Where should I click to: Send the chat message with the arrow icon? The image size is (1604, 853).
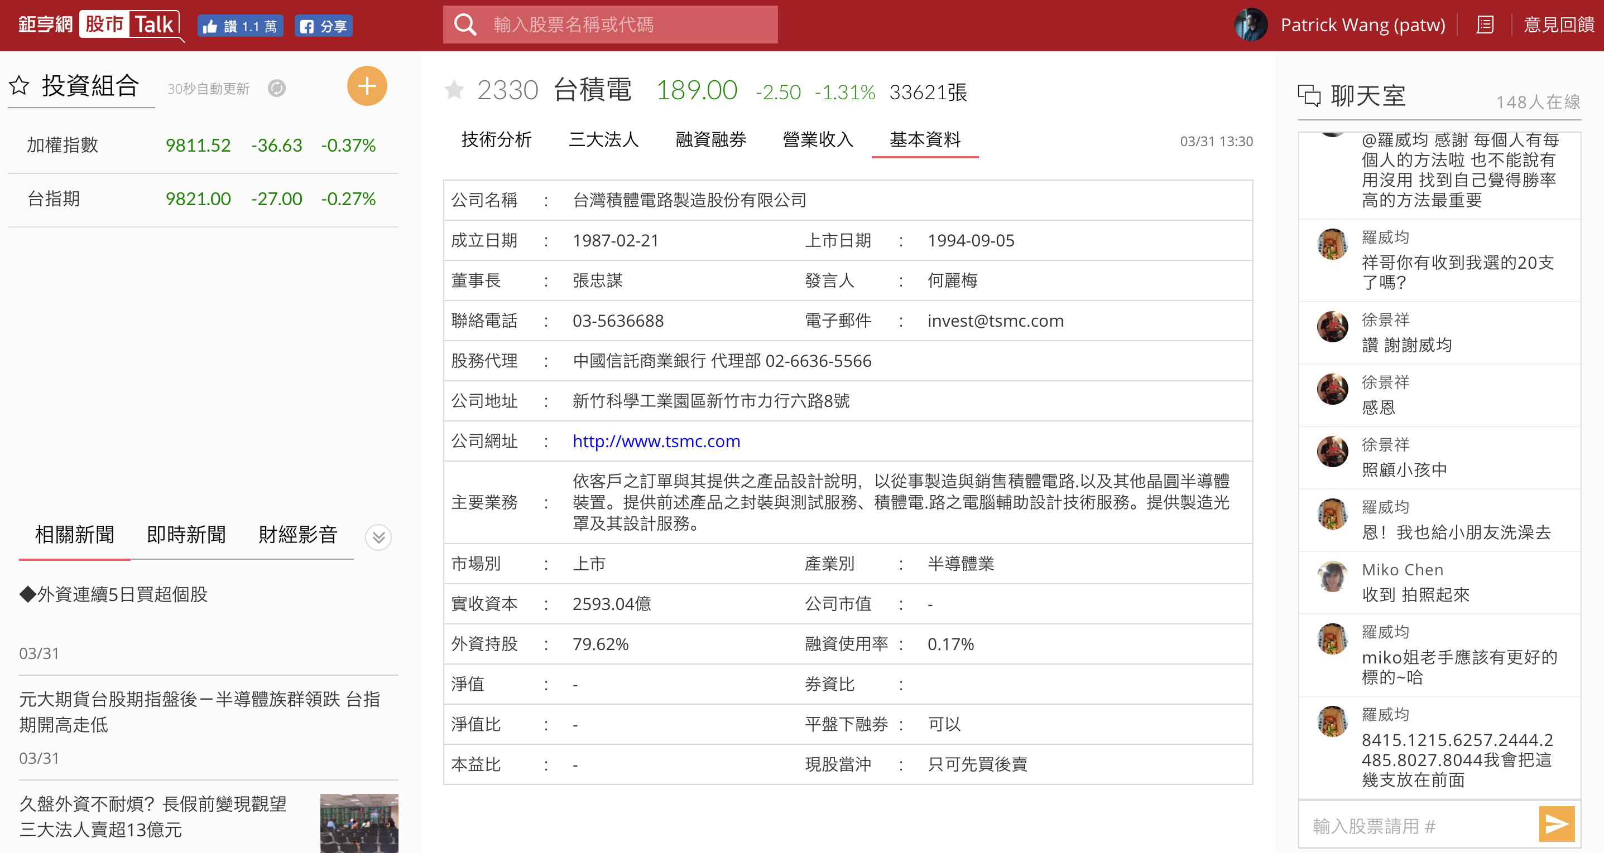tap(1556, 825)
